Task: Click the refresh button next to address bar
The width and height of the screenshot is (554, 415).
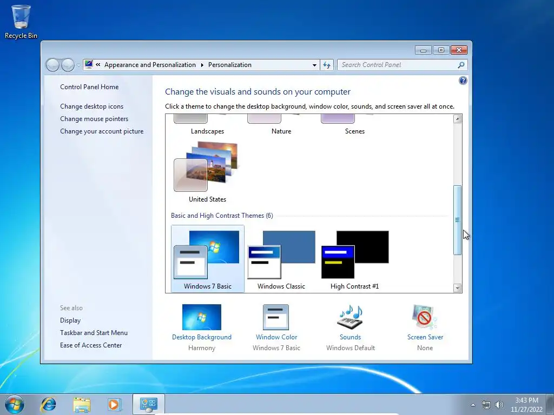Action: (327, 65)
